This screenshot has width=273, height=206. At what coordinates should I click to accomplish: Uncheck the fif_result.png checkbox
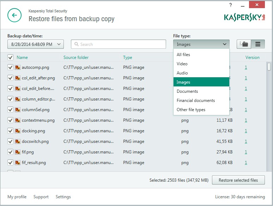click(x=11, y=163)
